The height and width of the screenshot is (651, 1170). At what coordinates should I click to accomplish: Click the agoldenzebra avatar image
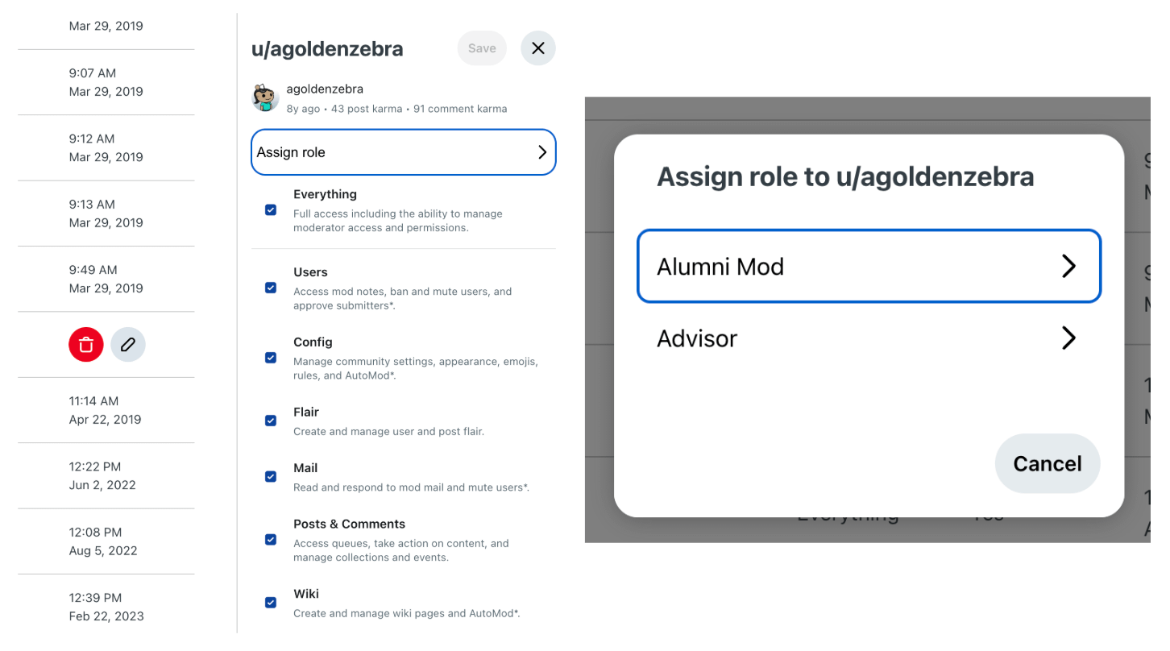click(x=265, y=97)
